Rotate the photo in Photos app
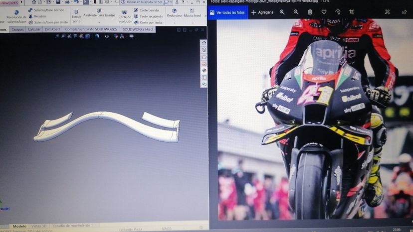 [338, 12]
